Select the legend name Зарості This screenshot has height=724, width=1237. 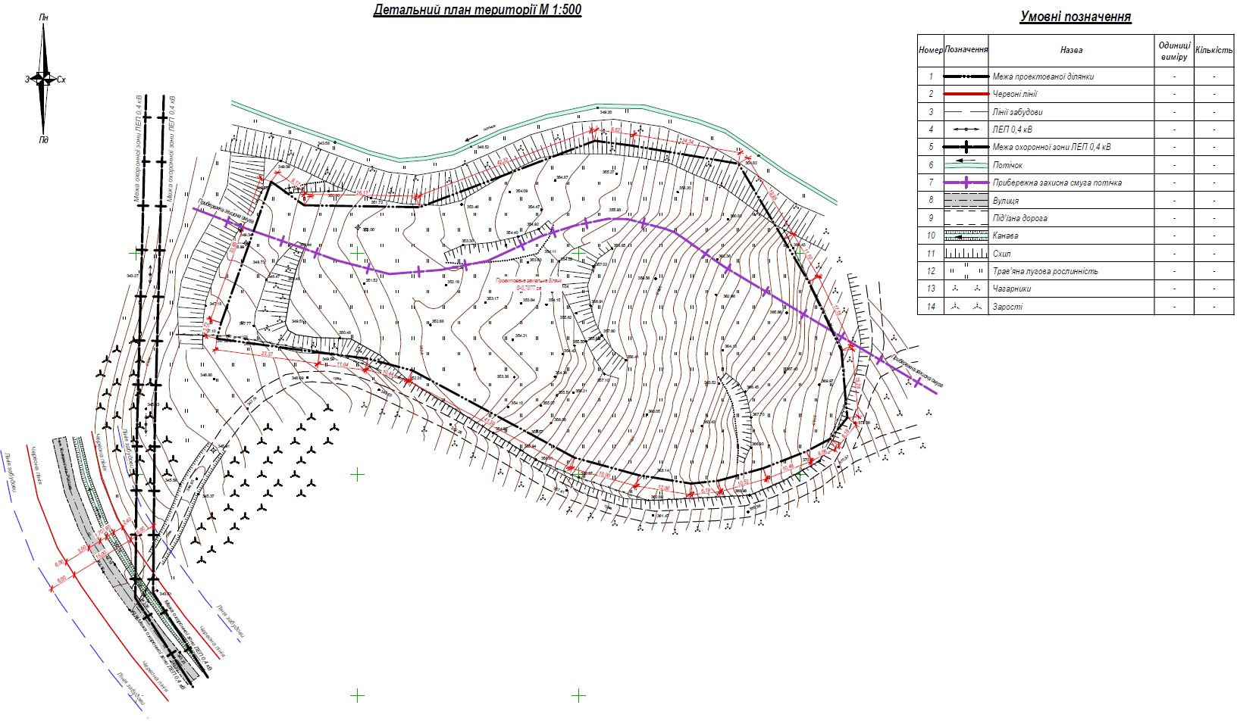tap(1007, 307)
